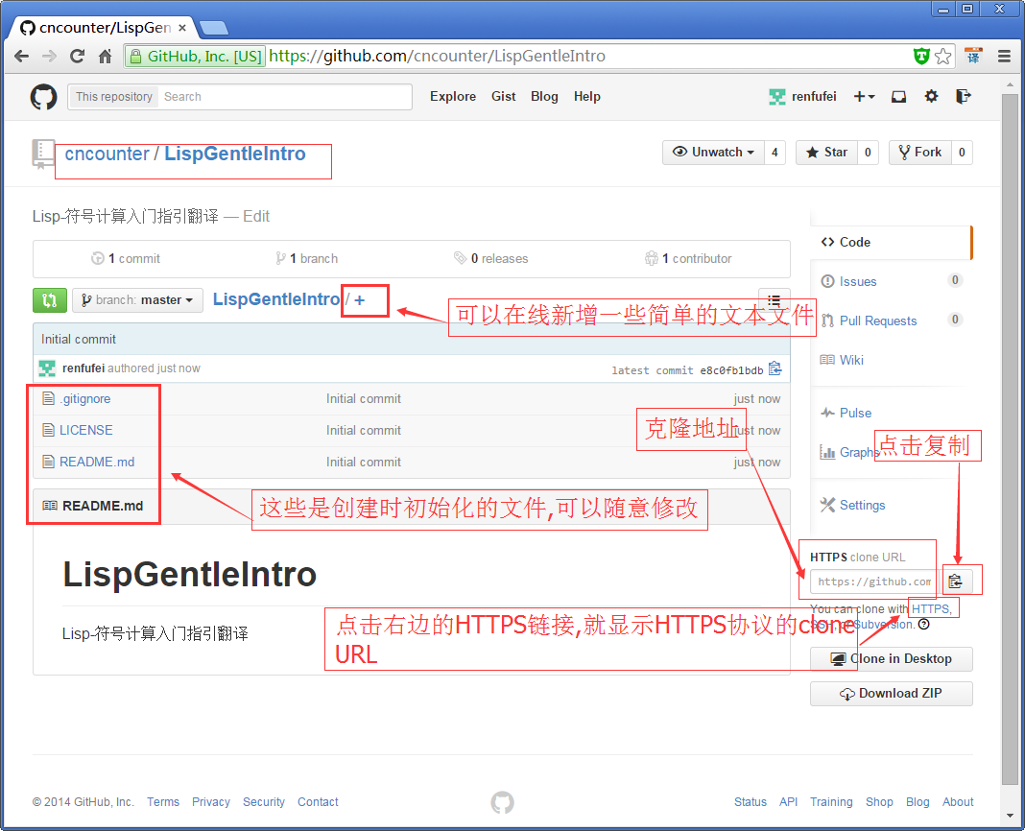Open the Status footer link

pos(750,802)
